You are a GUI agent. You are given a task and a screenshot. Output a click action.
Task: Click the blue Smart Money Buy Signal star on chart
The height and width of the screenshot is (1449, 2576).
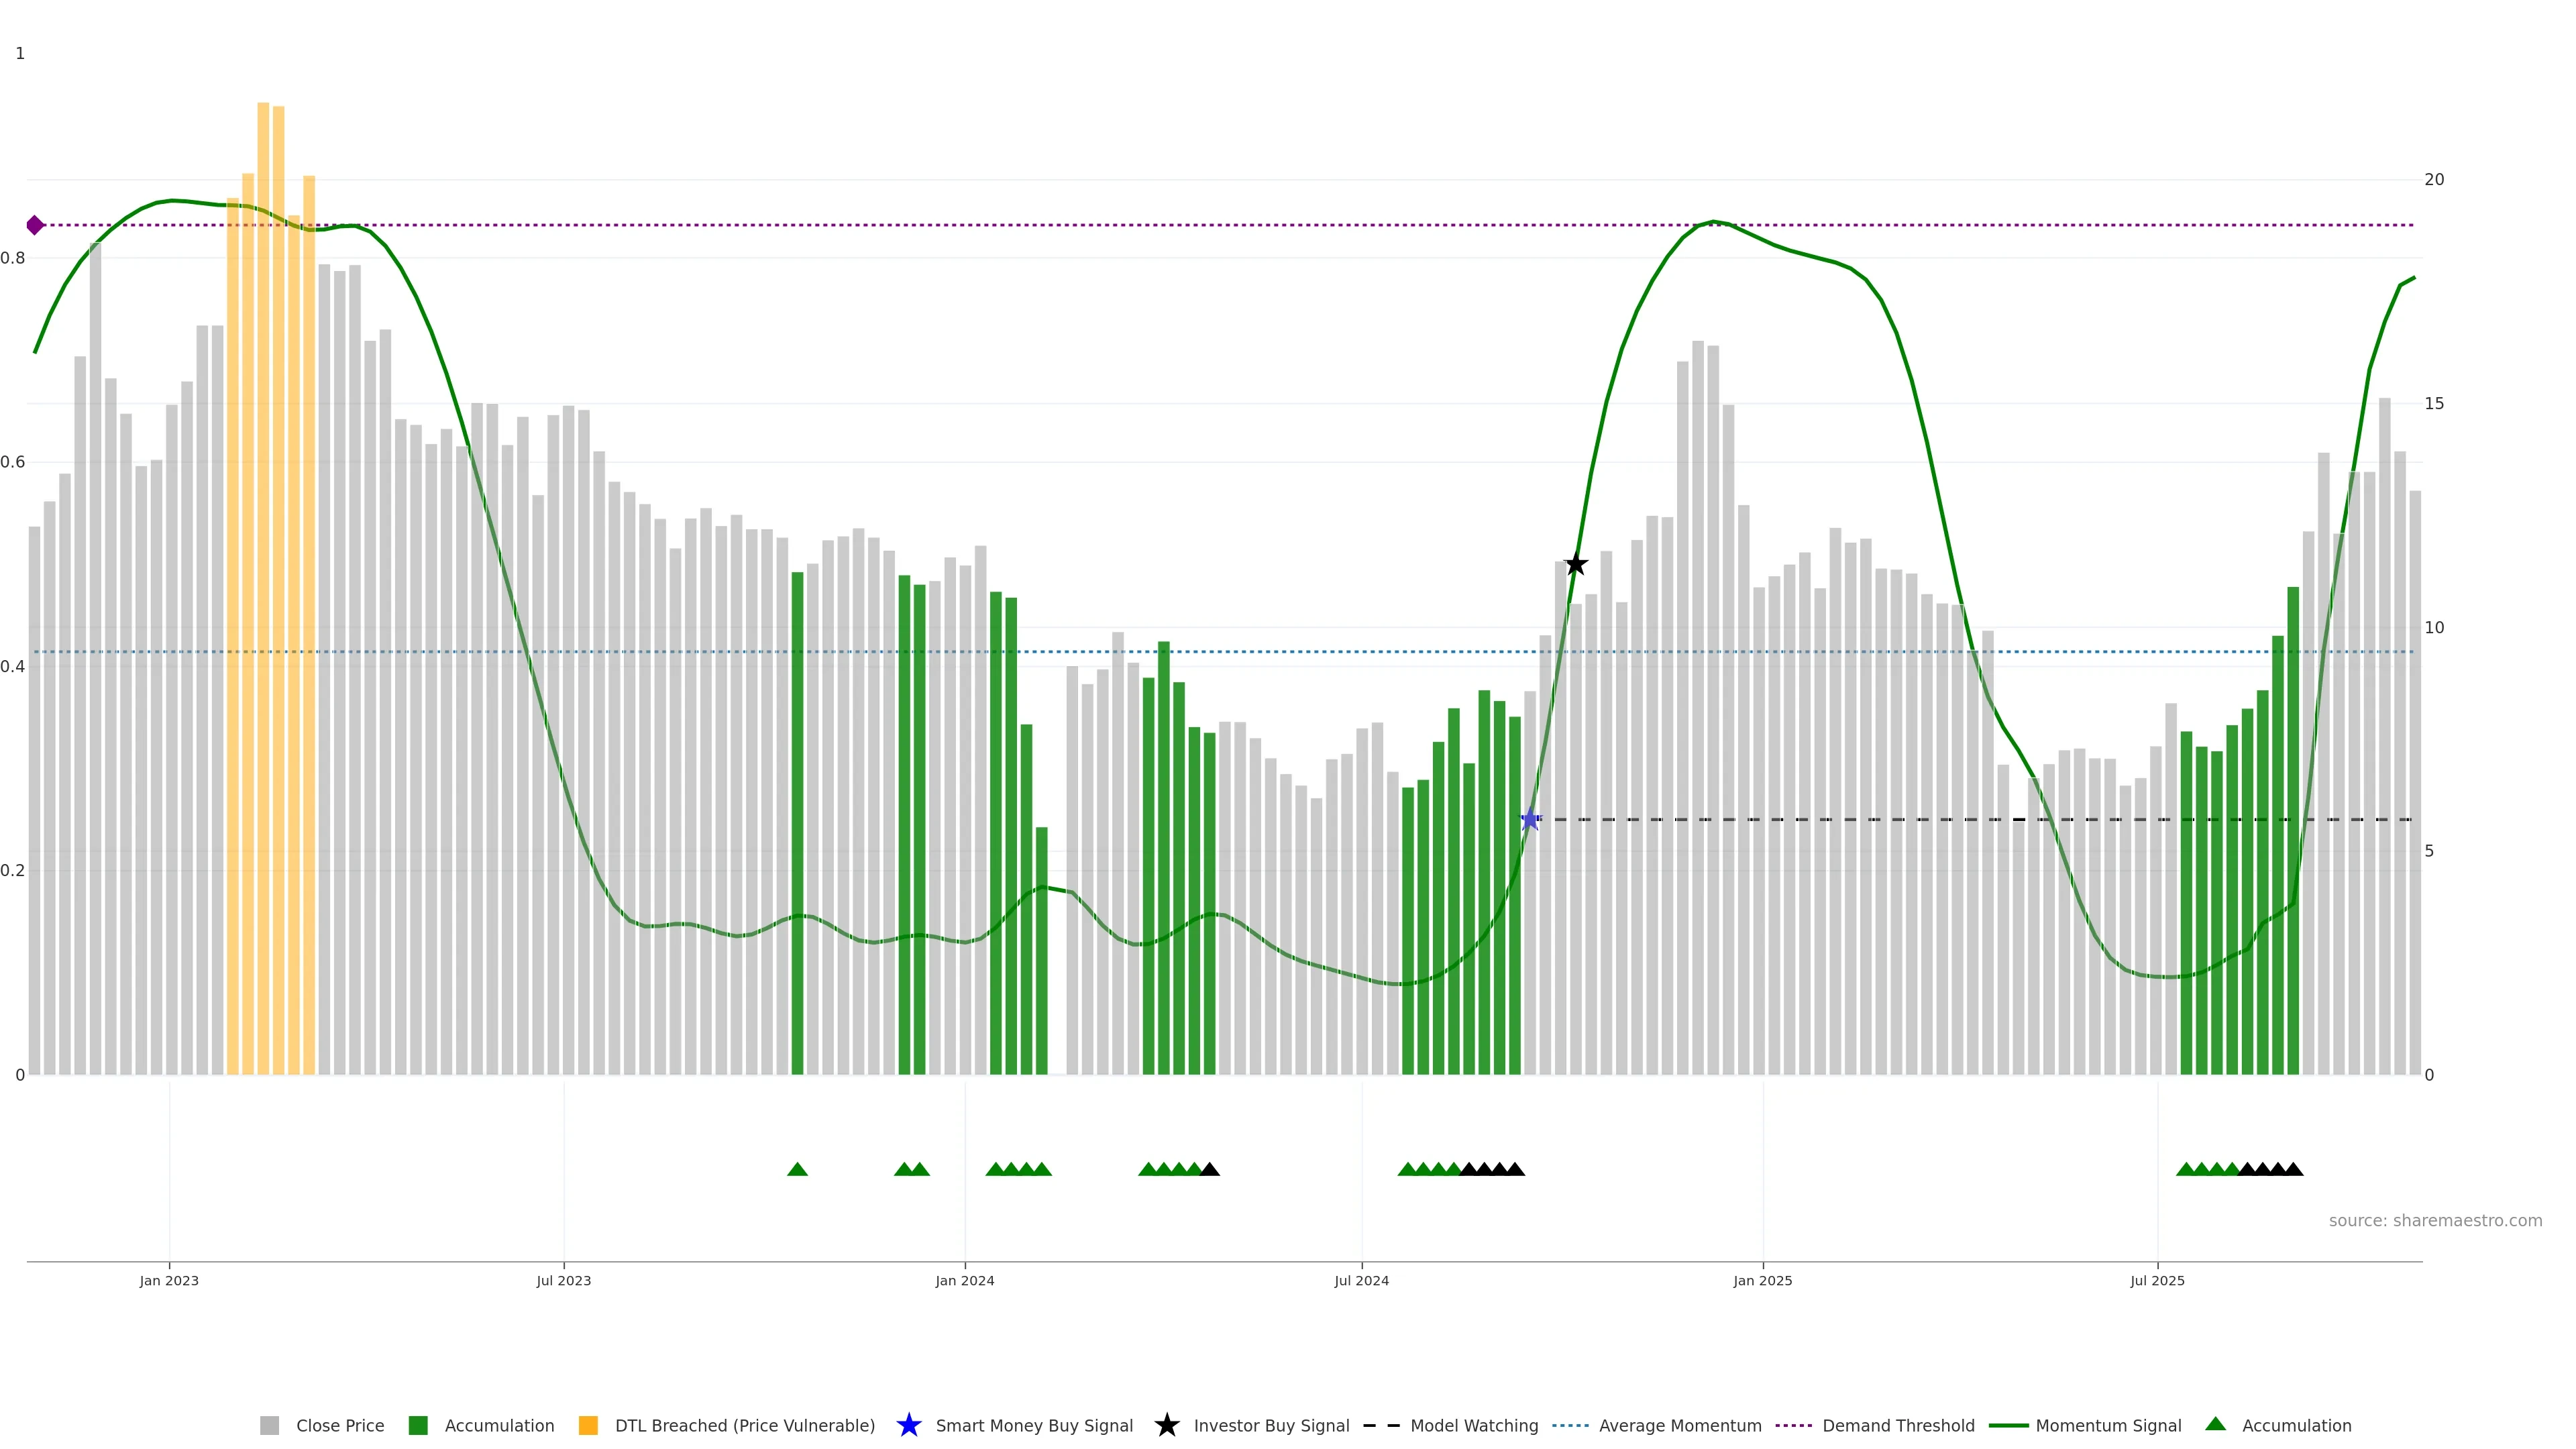[1529, 820]
